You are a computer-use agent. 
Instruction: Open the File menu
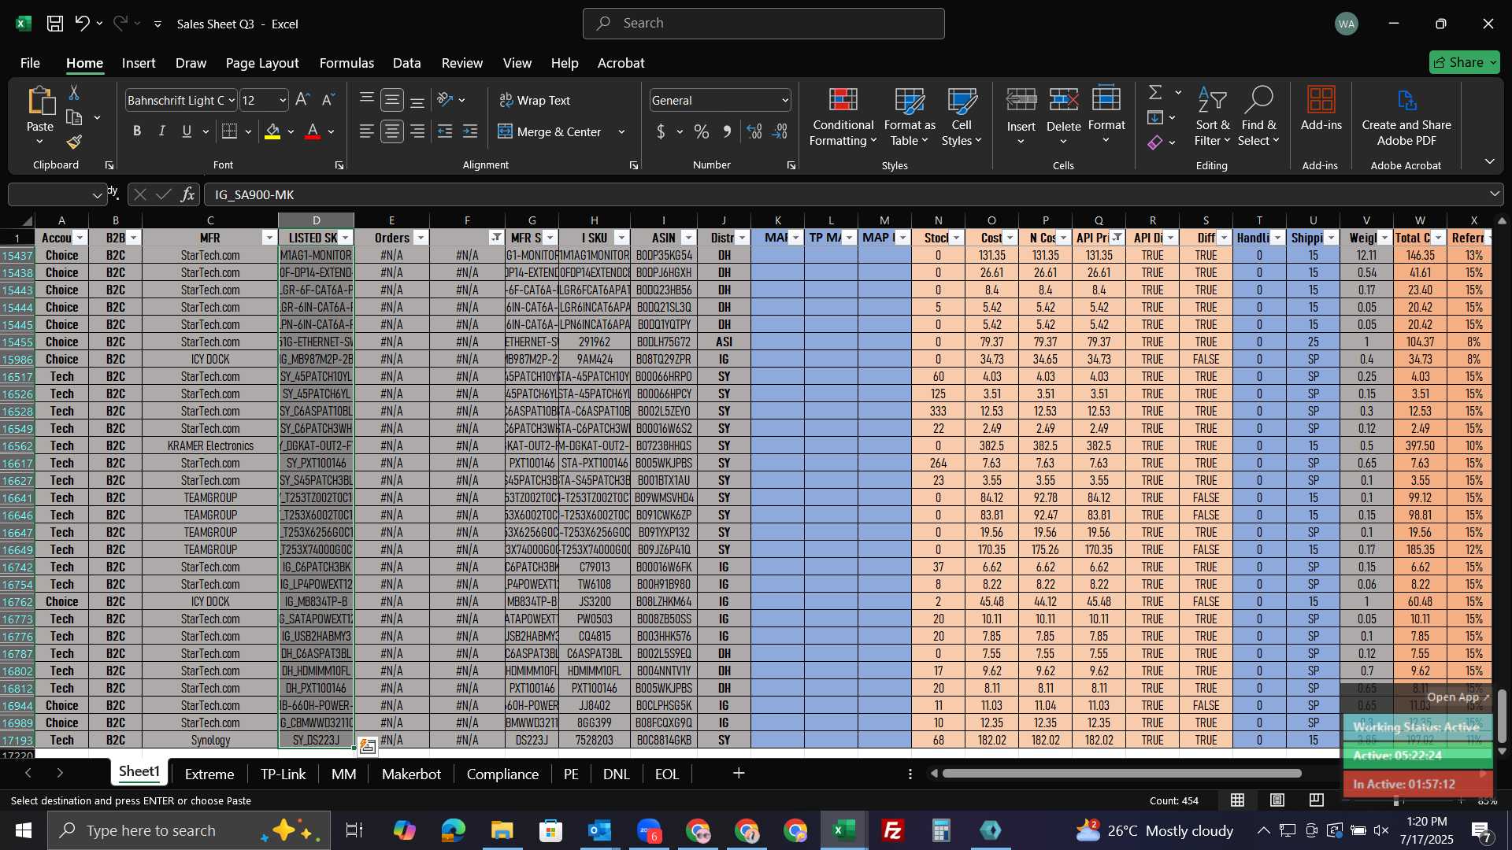(x=30, y=63)
